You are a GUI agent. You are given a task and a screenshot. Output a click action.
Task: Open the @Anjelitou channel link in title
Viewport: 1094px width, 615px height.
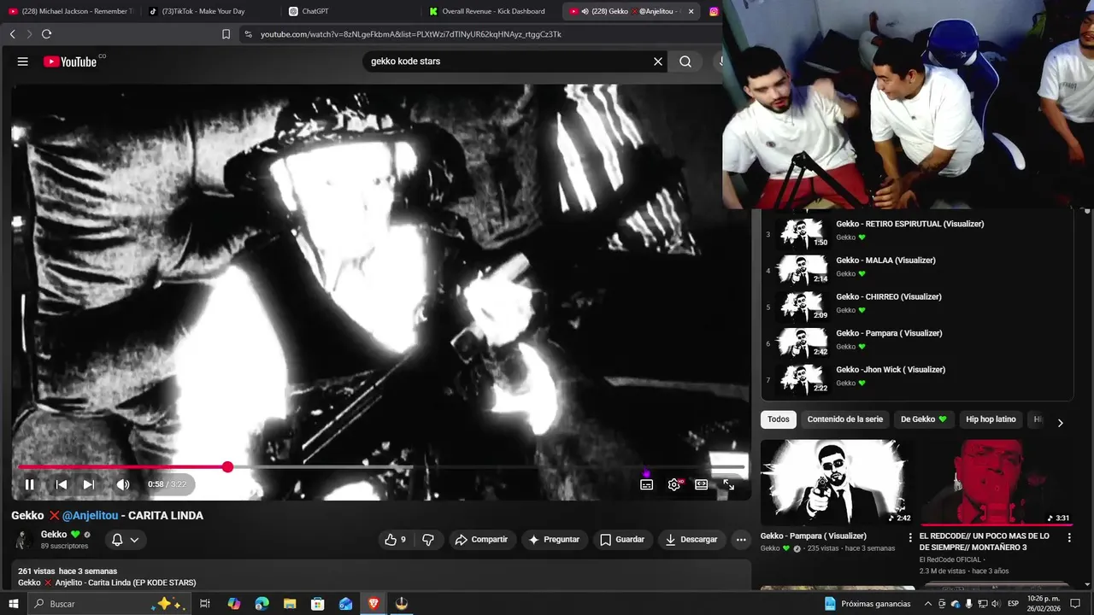tap(90, 516)
